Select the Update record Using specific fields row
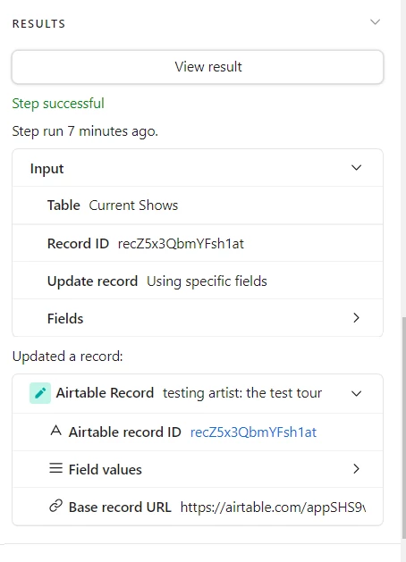406x562 pixels. coord(198,281)
